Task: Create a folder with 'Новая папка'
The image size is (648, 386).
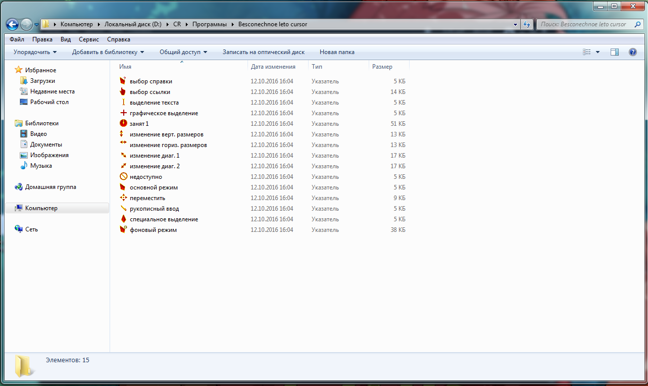Action: pyautogui.click(x=337, y=52)
